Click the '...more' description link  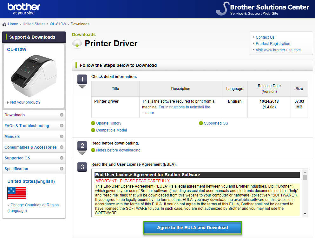pos(148,113)
